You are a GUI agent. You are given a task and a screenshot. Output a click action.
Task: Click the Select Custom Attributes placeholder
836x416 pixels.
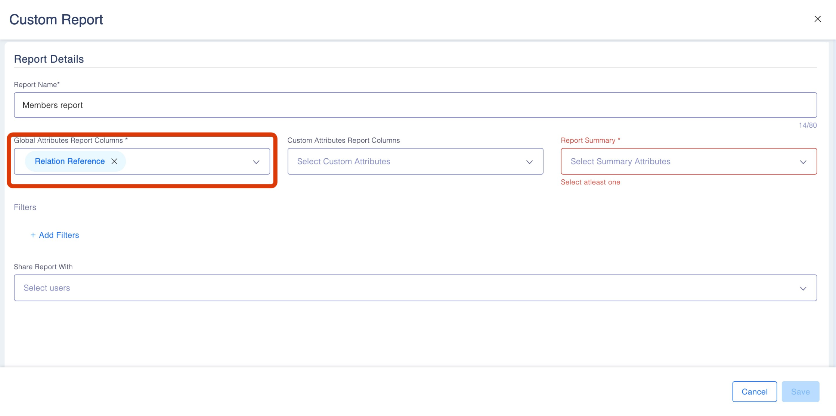click(x=343, y=161)
